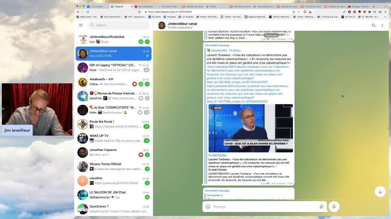
Task: Click browser reload page button
Action: tap(88, 12)
